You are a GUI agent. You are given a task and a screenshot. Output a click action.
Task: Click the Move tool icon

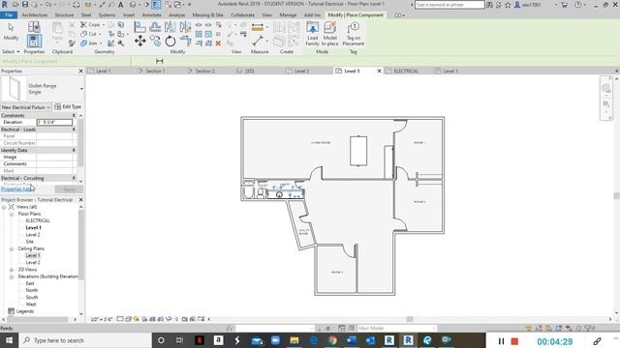click(x=139, y=41)
